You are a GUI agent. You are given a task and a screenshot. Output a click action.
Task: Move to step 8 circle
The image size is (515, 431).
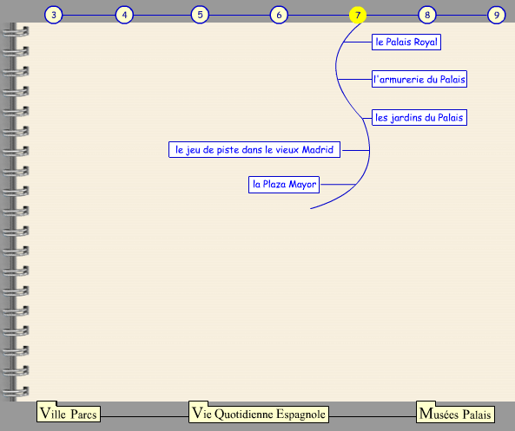click(427, 15)
